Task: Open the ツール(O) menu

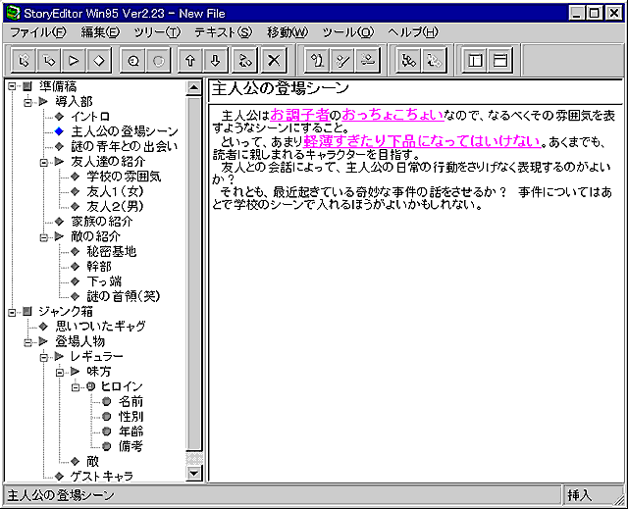Action: (x=347, y=32)
